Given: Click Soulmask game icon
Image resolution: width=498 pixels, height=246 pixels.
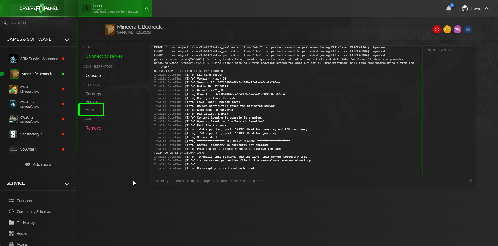Looking at the screenshot, I should (13, 149).
